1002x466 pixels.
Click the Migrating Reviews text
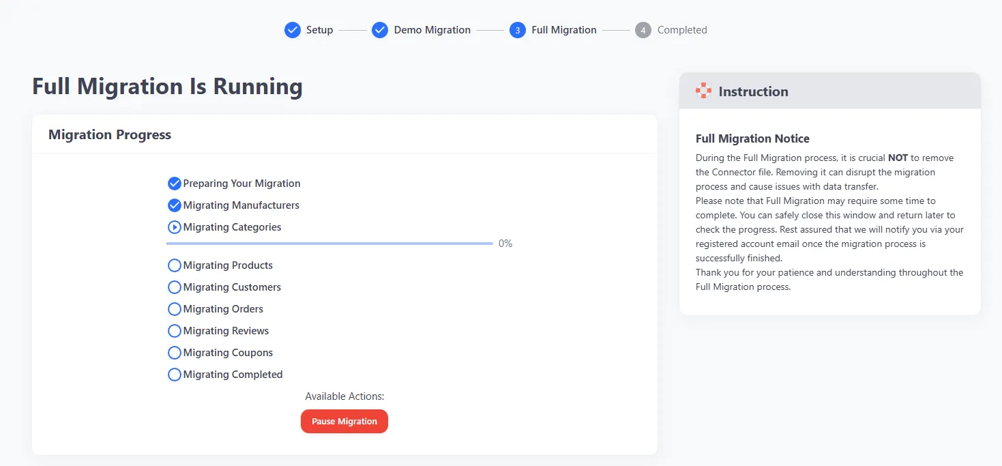[x=226, y=331]
